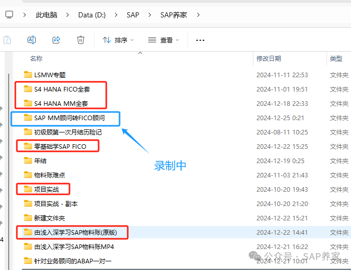Select the 由浅入深学习SAP物料账MP4 folder name

74,247
